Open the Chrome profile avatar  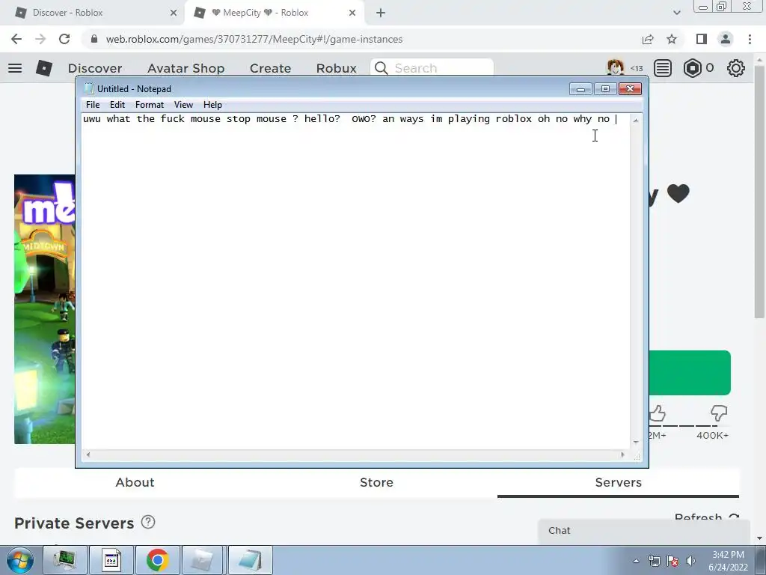pos(726,39)
